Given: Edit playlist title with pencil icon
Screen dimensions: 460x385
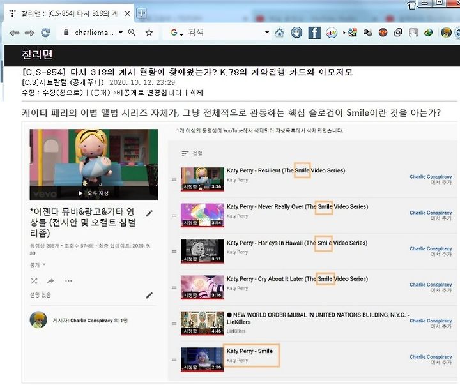Looking at the screenshot, I should click(x=149, y=213).
